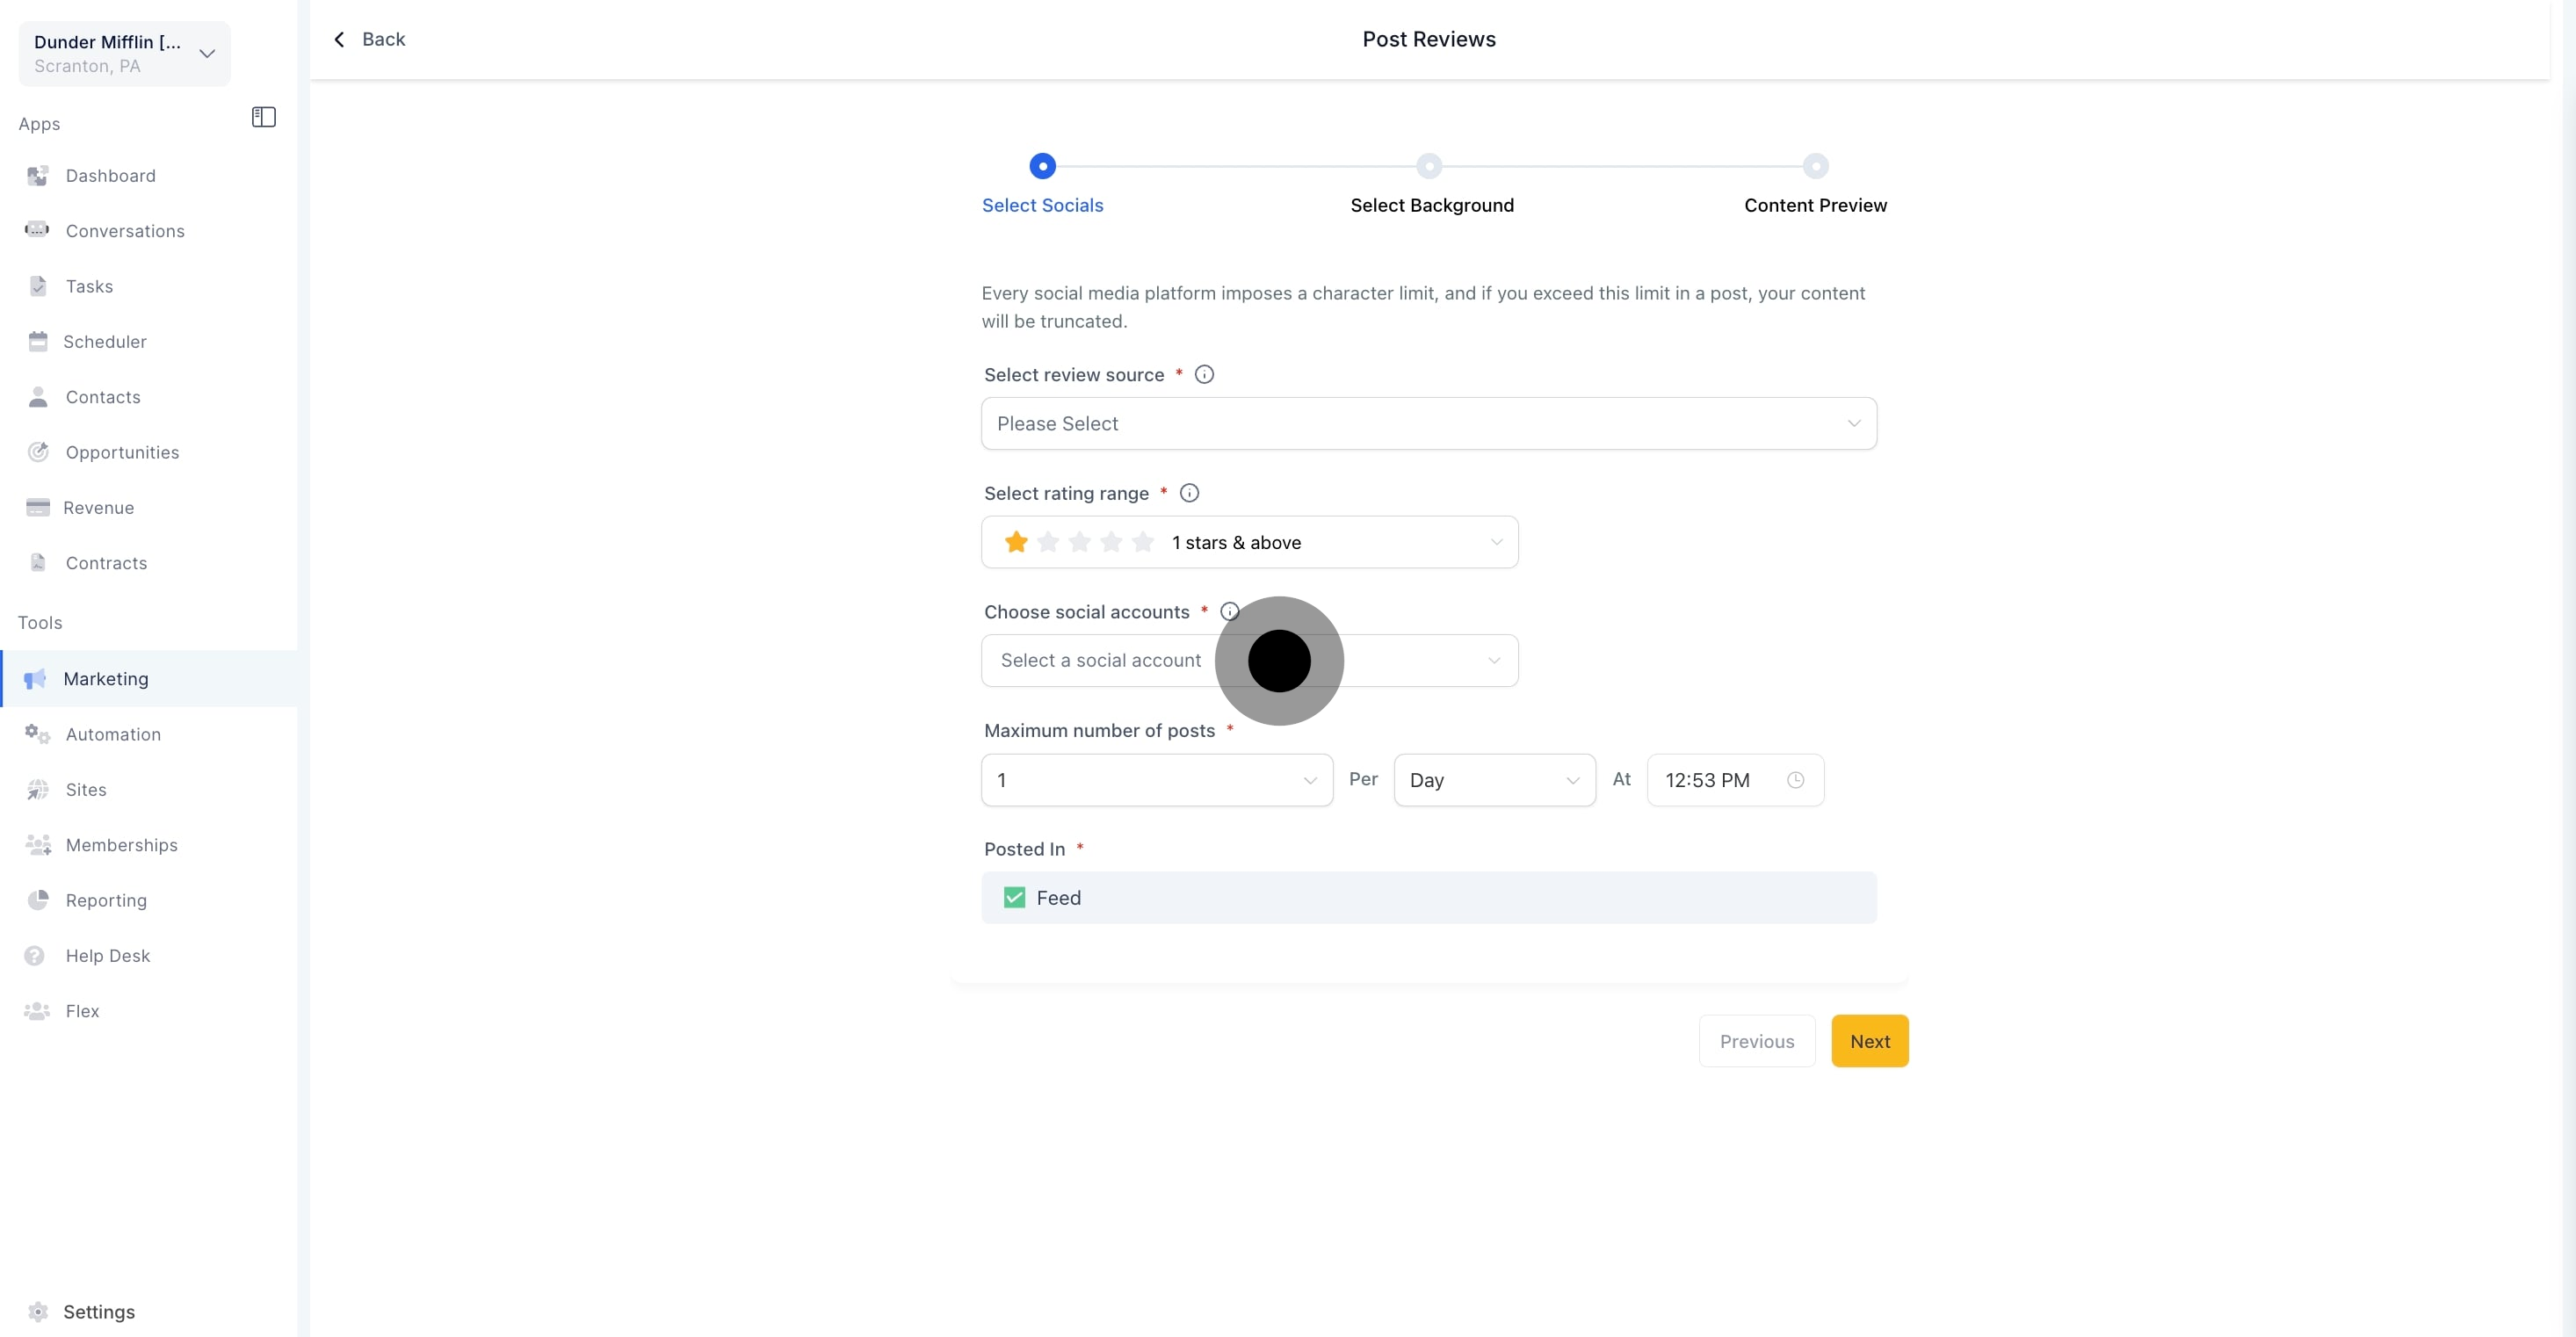Click the Opportunities target icon
The height and width of the screenshot is (1337, 2576).
pyautogui.click(x=38, y=452)
